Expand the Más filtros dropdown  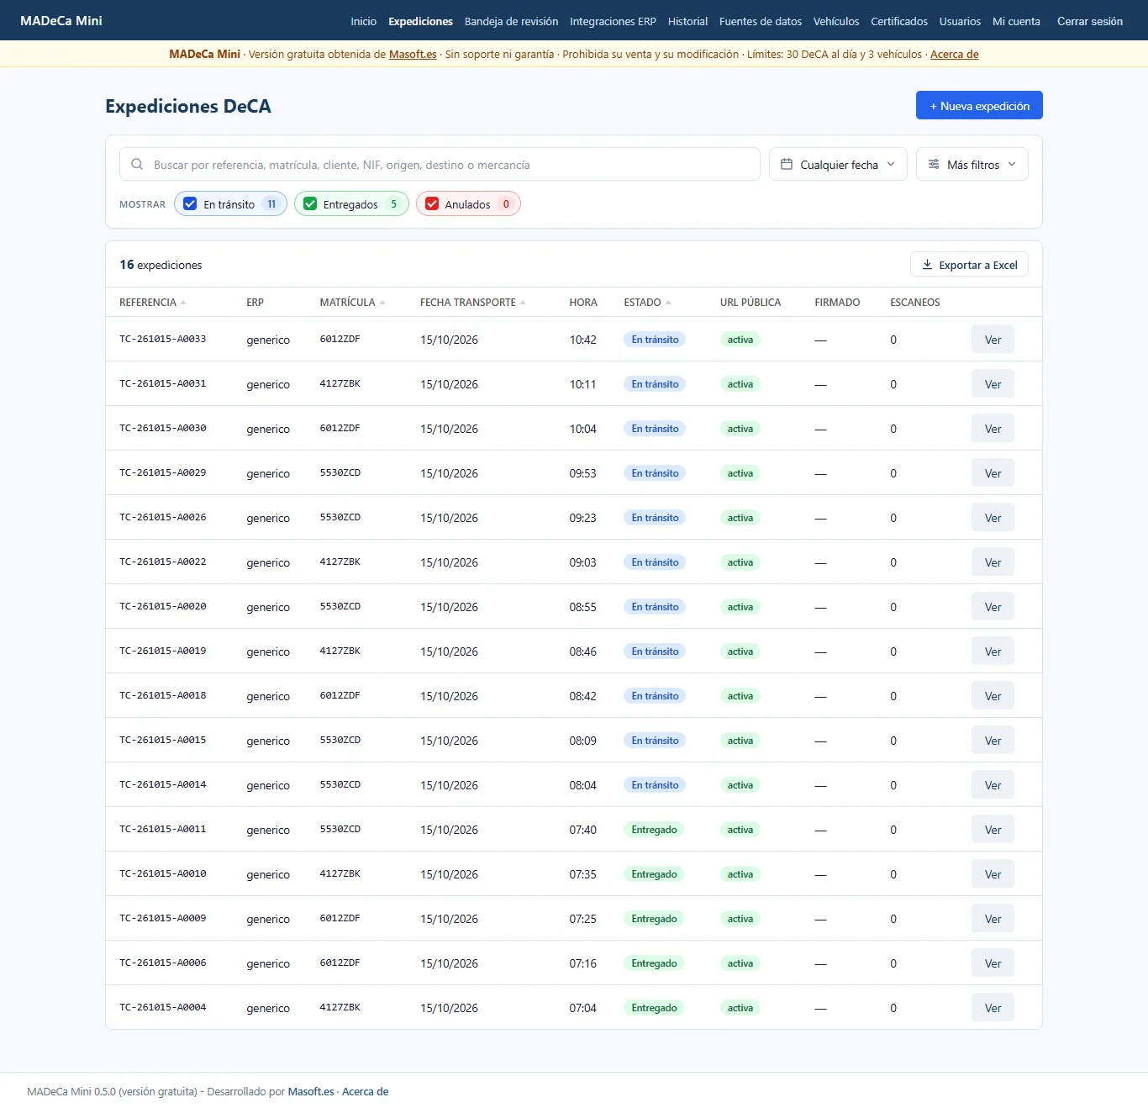972,165
